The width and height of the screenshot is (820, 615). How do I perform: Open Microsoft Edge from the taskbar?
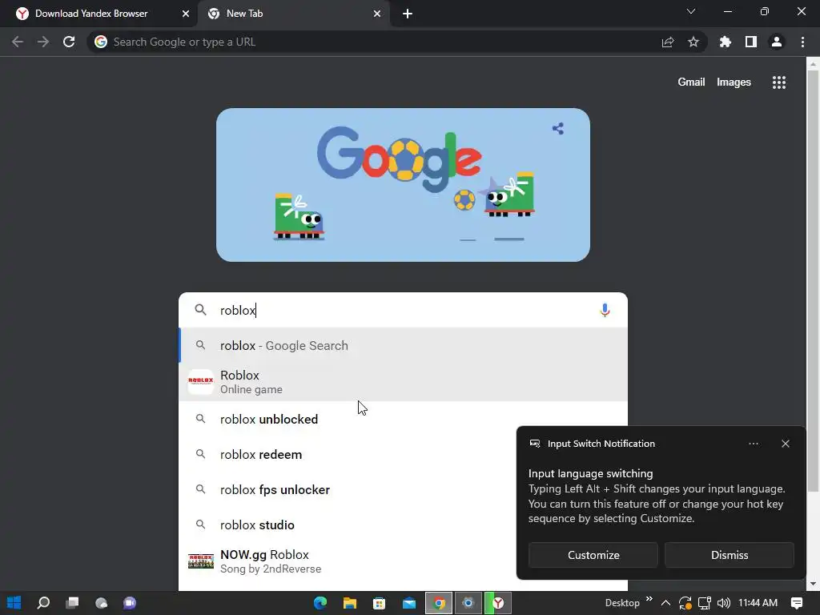(320, 603)
